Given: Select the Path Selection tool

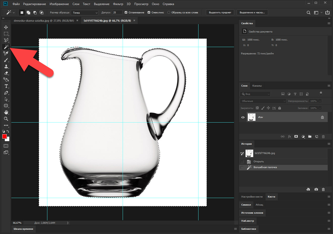Looking at the screenshot, I should coord(6,99).
